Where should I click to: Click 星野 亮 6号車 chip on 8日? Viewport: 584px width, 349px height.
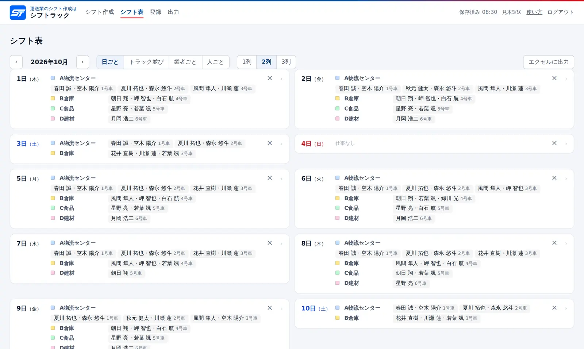click(411, 283)
